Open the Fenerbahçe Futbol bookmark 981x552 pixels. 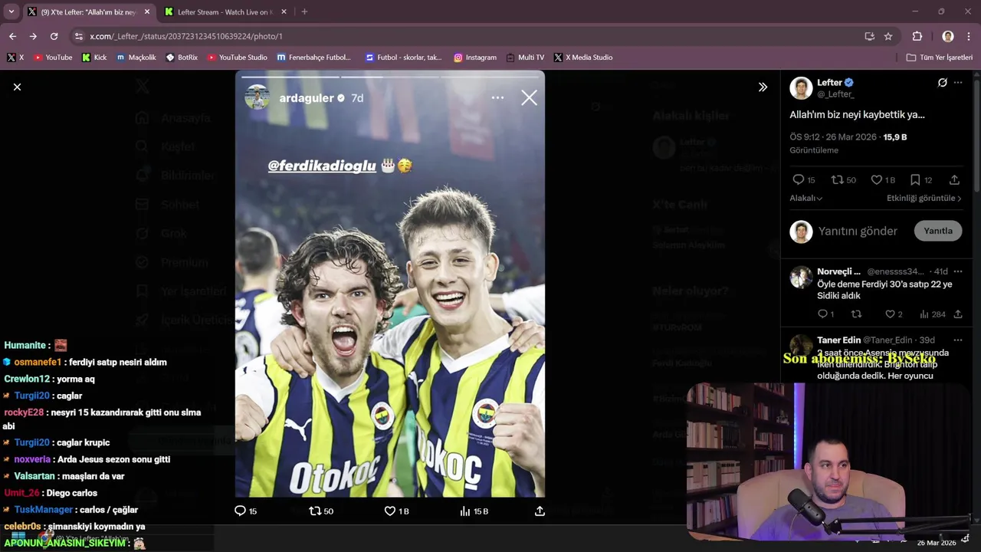314,58
